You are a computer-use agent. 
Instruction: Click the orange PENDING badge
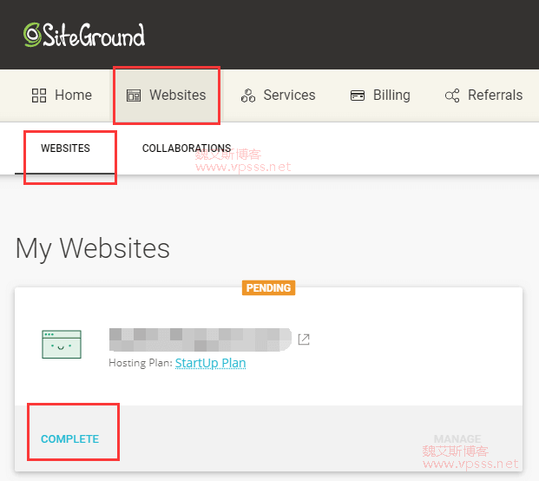(269, 287)
